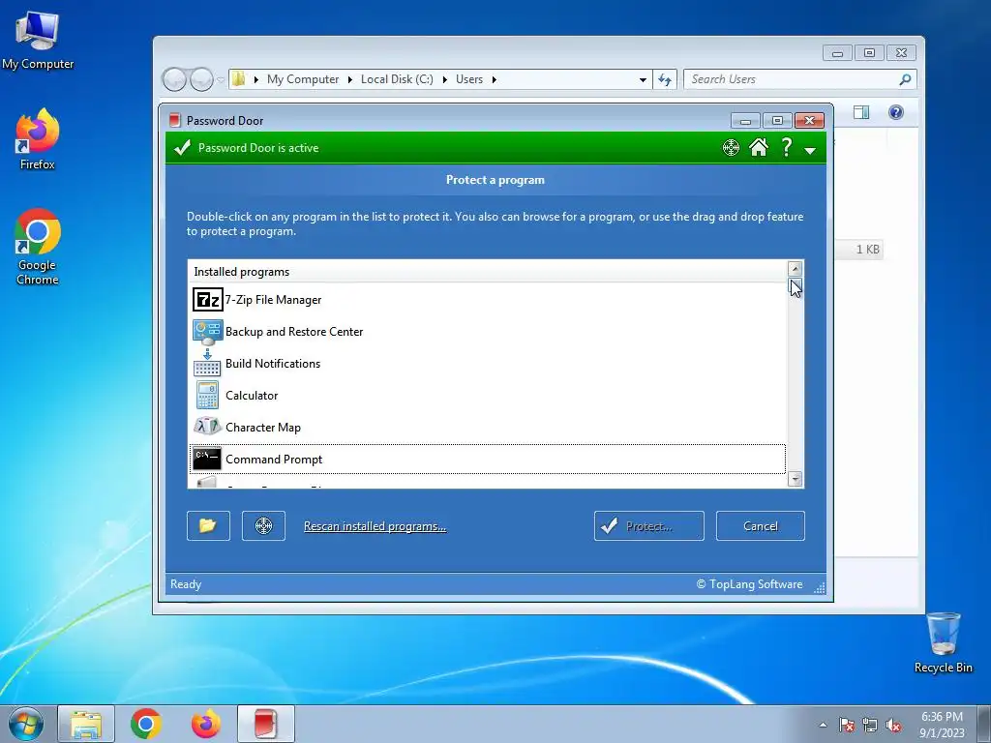
Task: Click File Explorer in the taskbar
Action: pos(86,724)
